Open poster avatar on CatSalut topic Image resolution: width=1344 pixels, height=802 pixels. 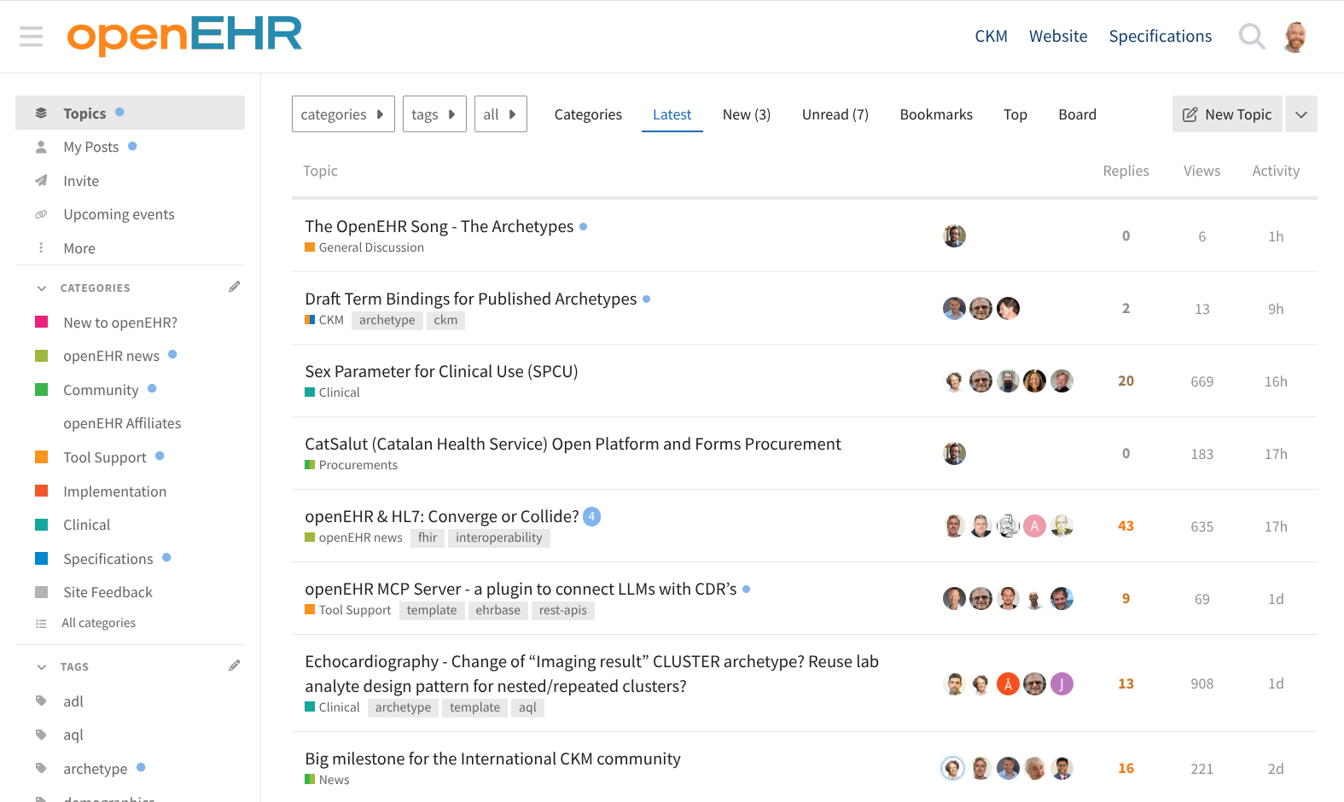pos(954,454)
